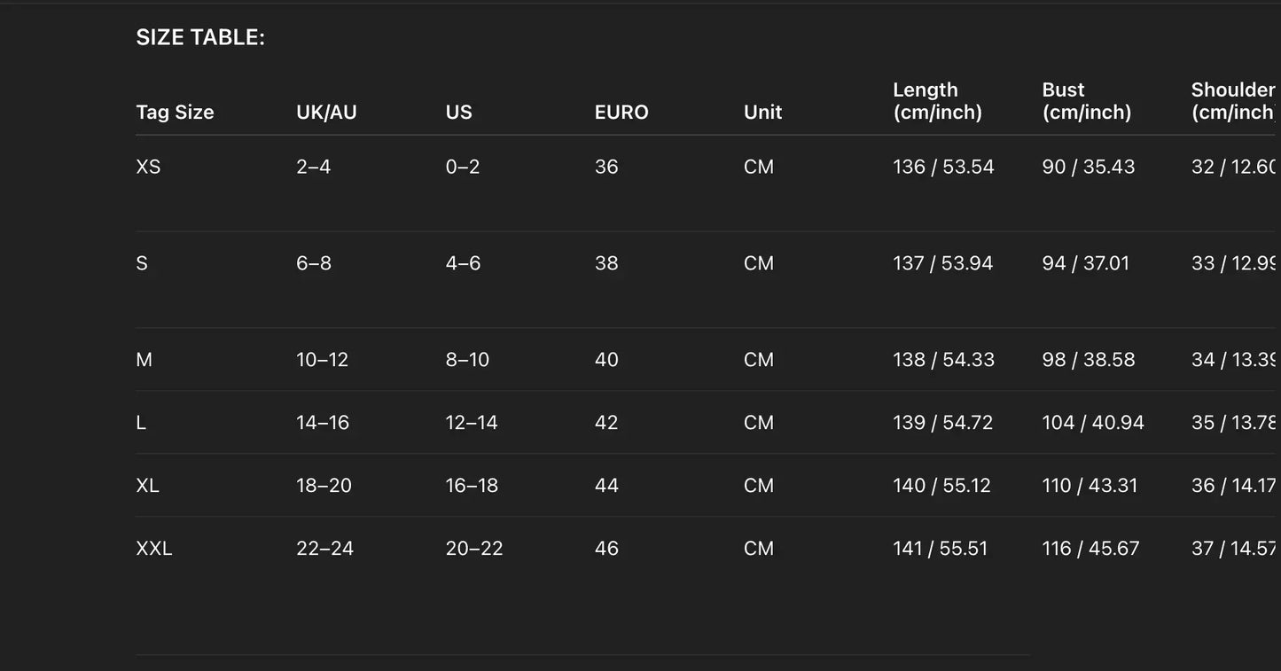
Task: Click the US column header
Action: [458, 113]
